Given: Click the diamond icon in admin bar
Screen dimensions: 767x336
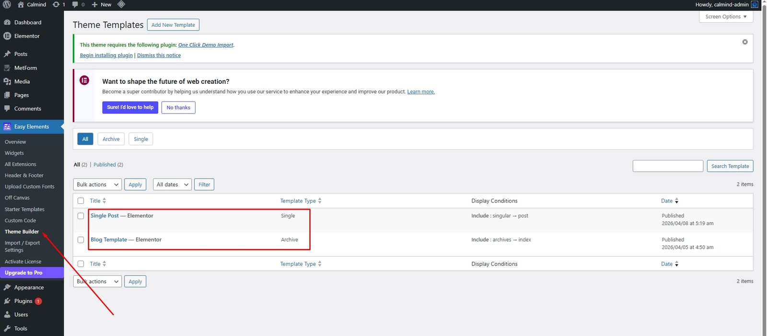Looking at the screenshot, I should coord(121,4).
